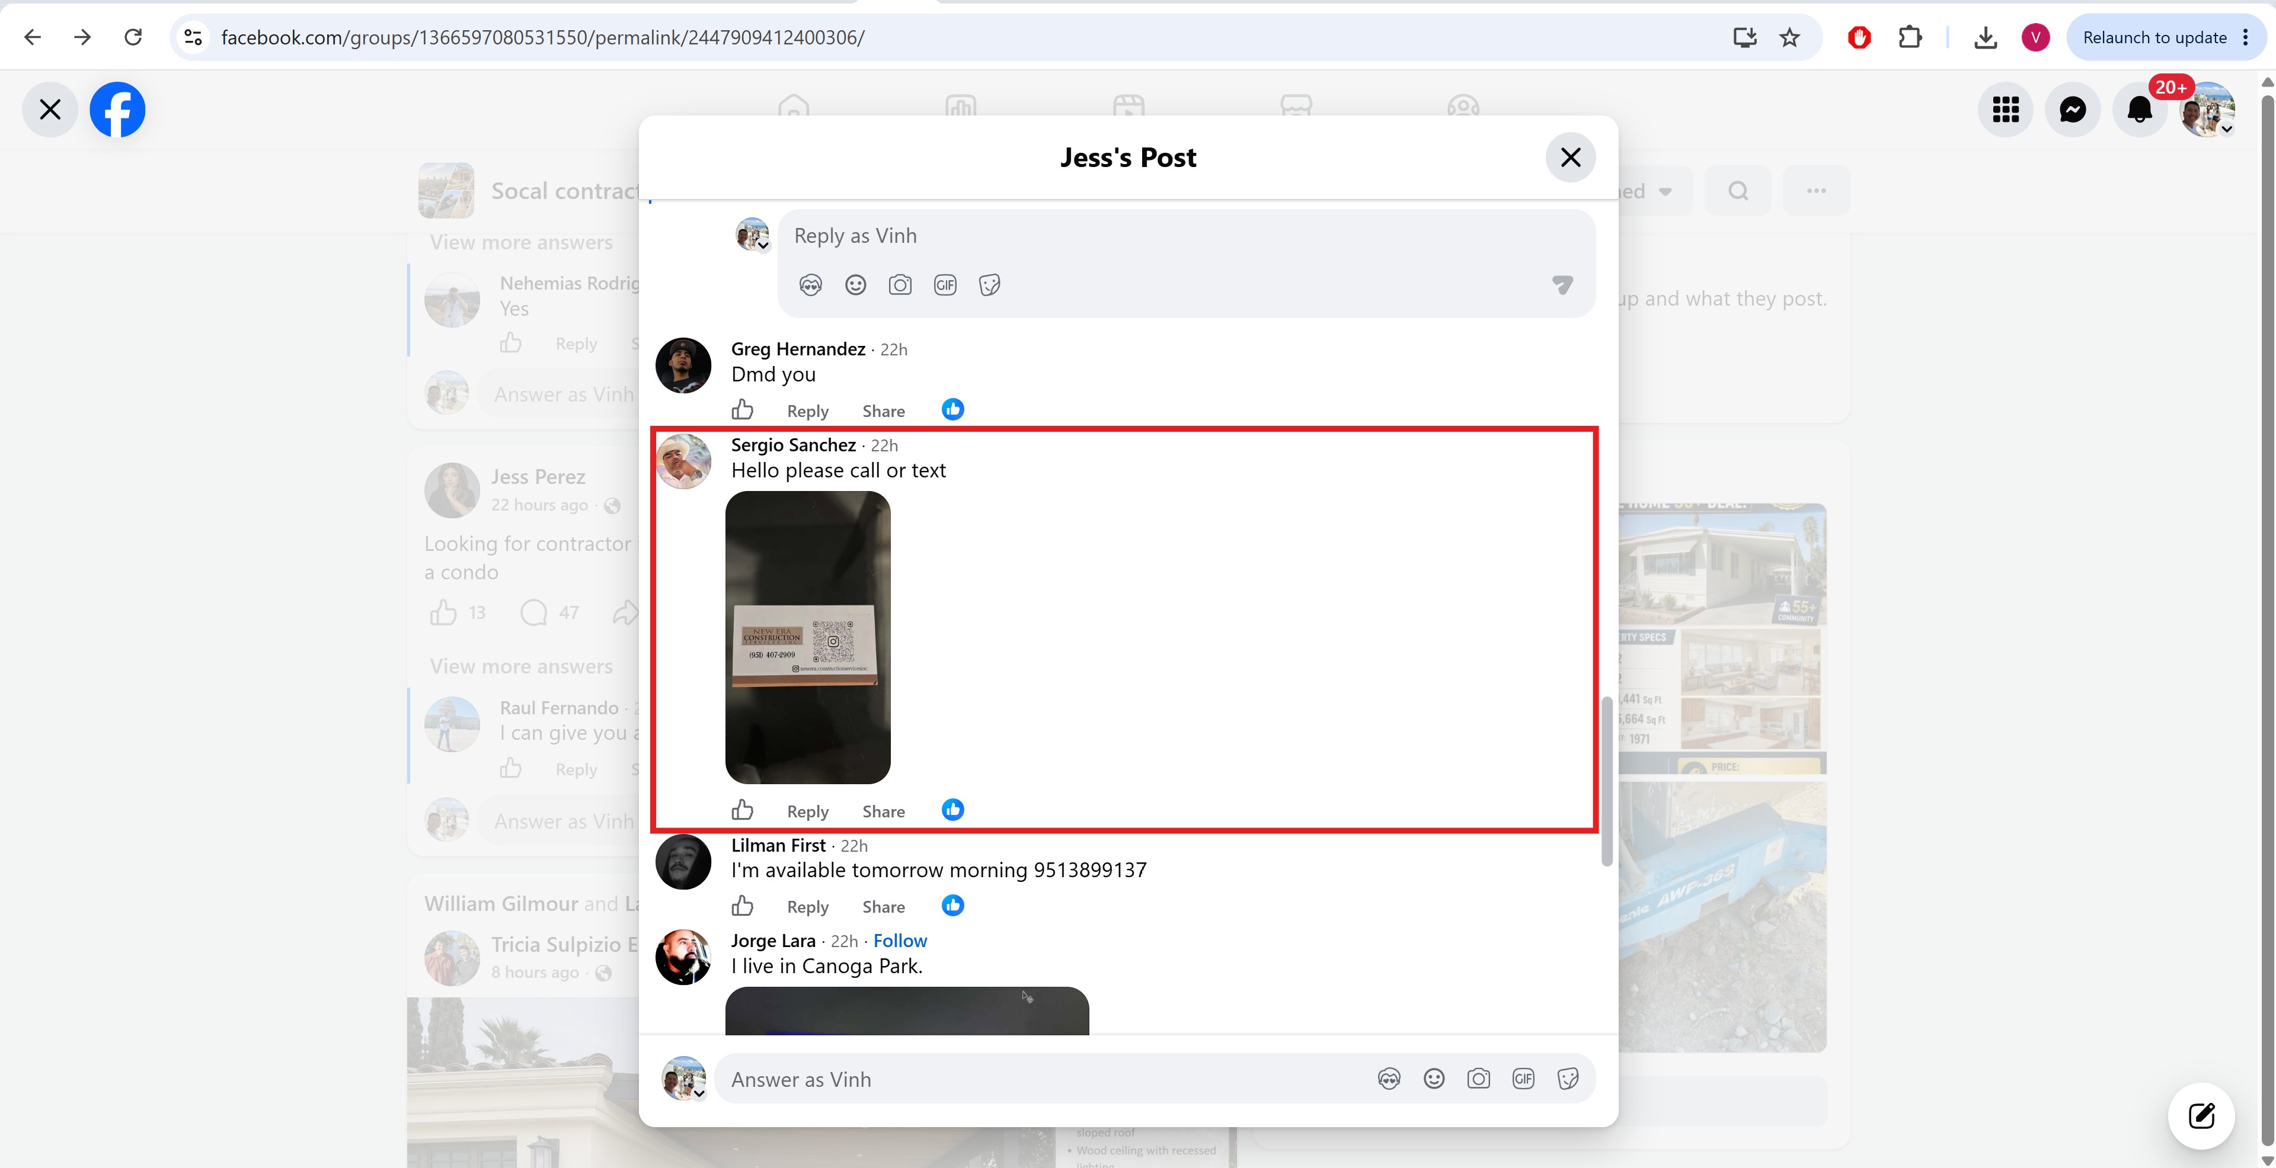Switch commenting identity on Answer as Vinh avatar
The height and width of the screenshot is (1168, 2276).
tap(684, 1078)
